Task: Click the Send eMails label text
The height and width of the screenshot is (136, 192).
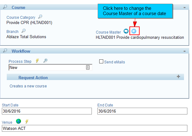Action: (114, 62)
